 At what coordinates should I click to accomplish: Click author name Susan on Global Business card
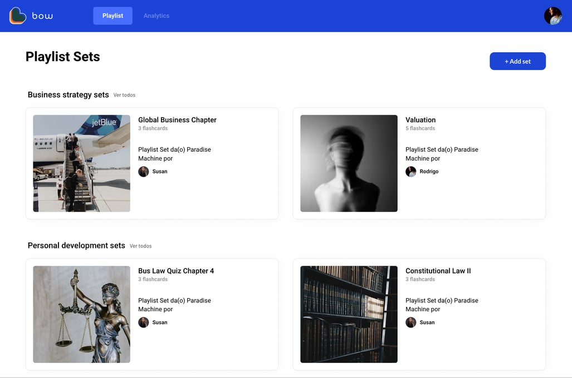[160, 172]
